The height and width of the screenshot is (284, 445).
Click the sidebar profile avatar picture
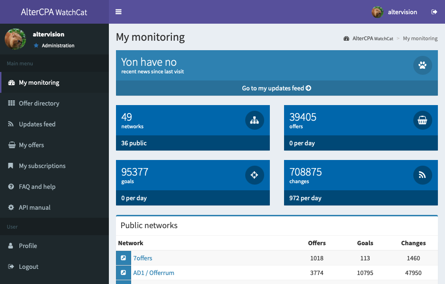(15, 39)
